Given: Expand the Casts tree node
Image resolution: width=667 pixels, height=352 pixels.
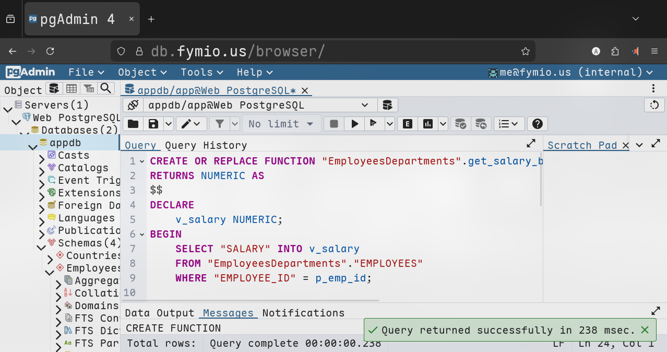Looking at the screenshot, I should tap(42, 156).
